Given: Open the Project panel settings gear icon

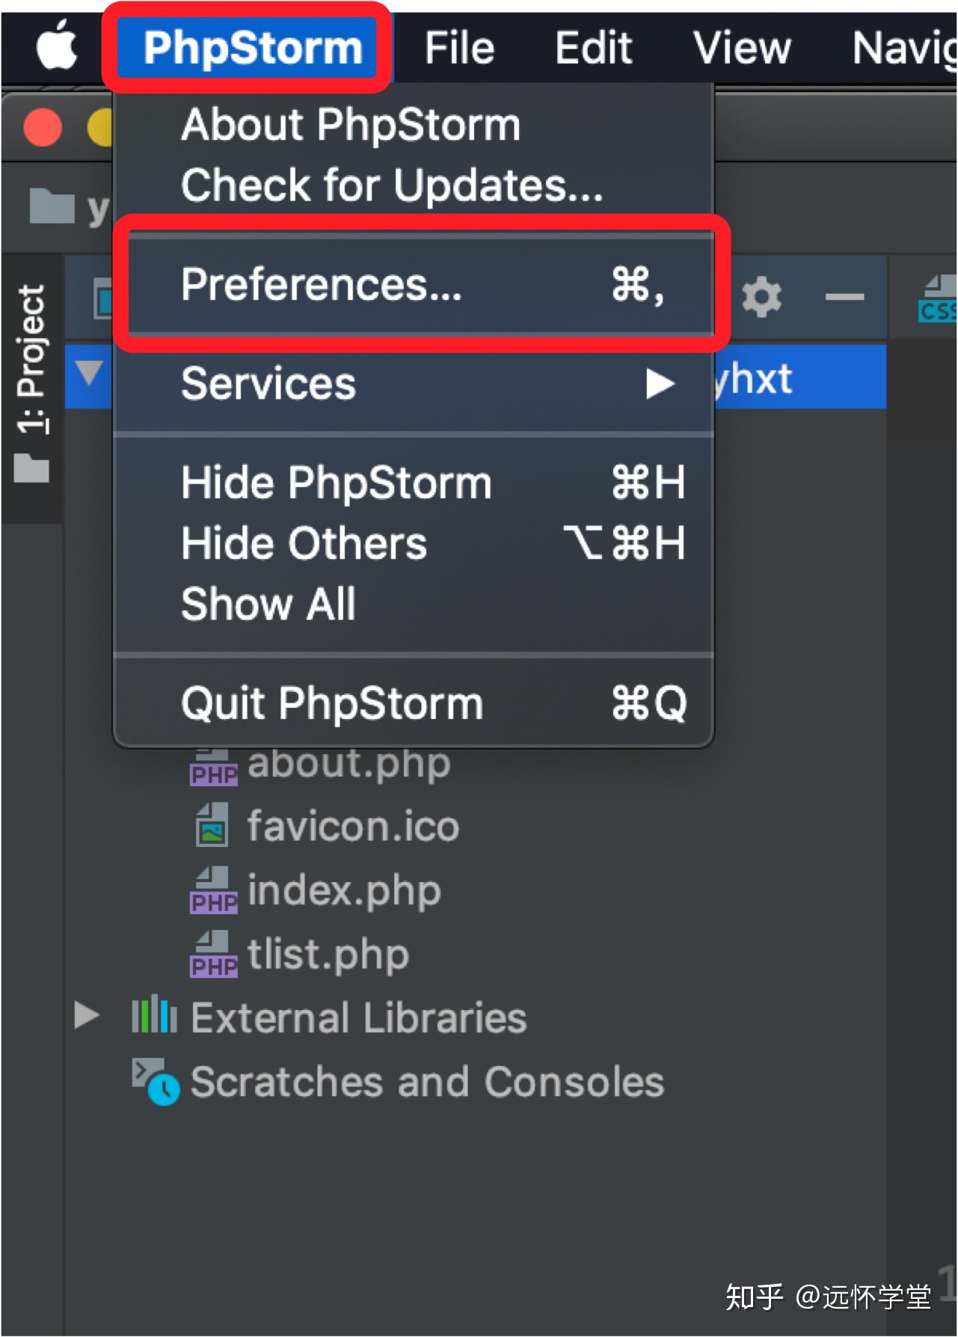Looking at the screenshot, I should click(x=761, y=297).
